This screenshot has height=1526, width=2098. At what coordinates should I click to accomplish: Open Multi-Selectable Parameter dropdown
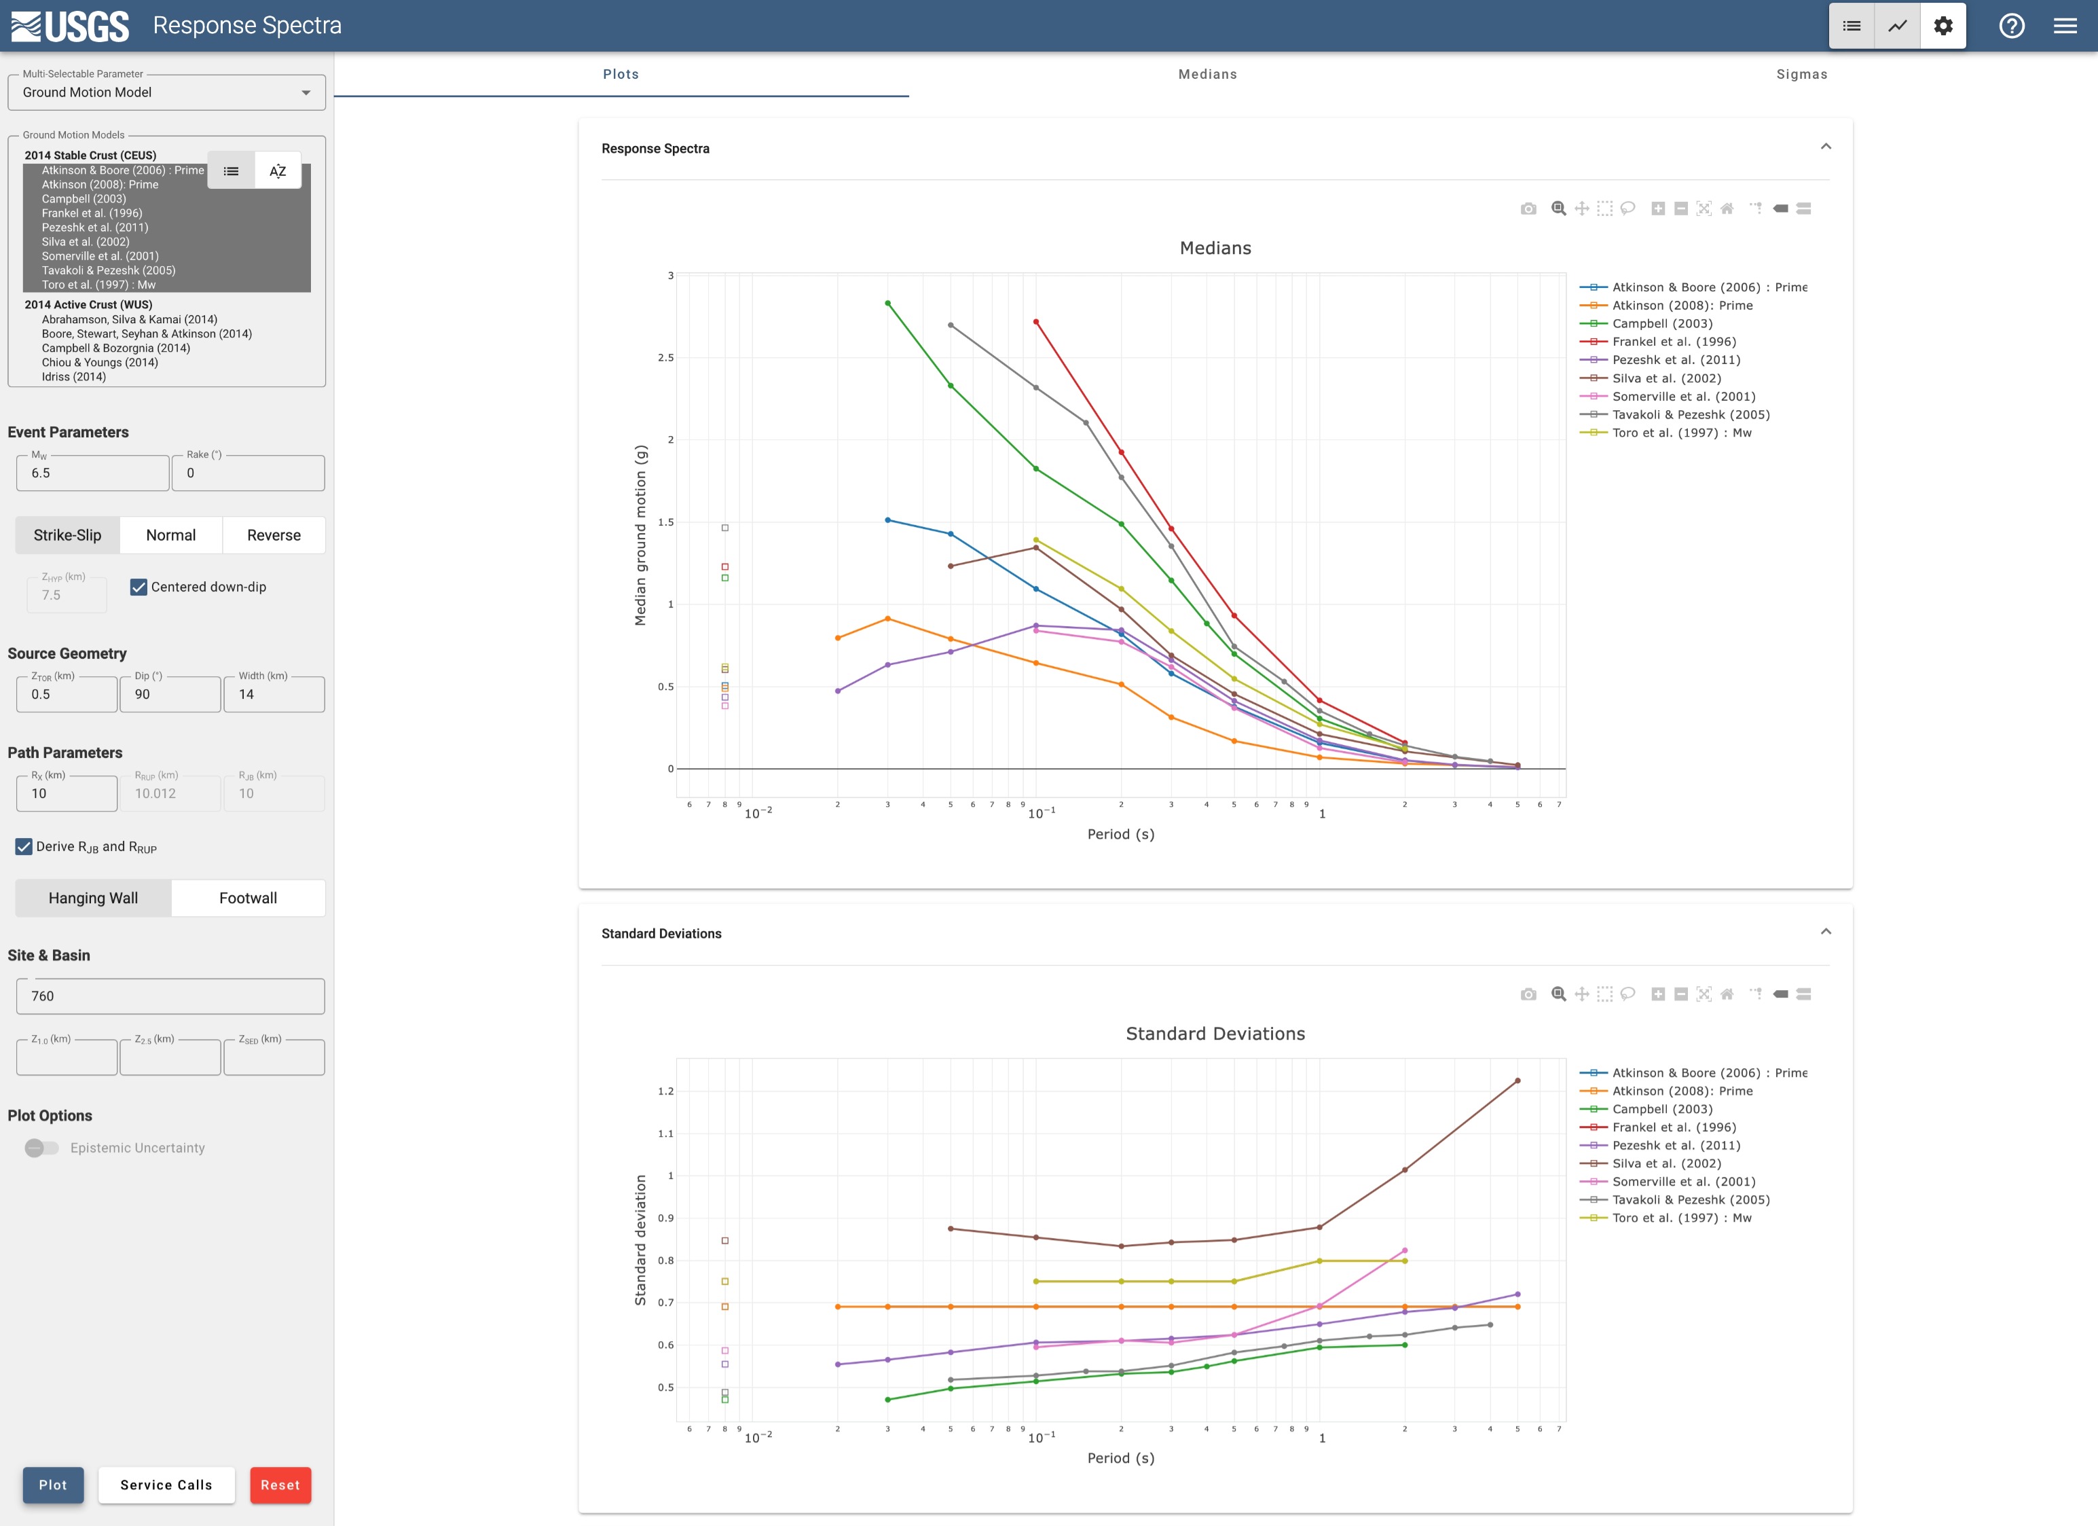pyautogui.click(x=166, y=92)
